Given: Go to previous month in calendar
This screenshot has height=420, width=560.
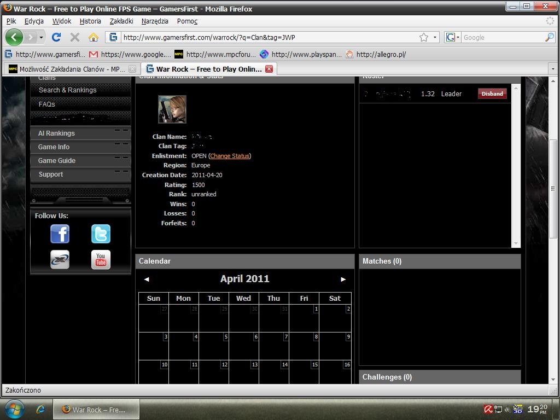Looking at the screenshot, I should click(147, 279).
